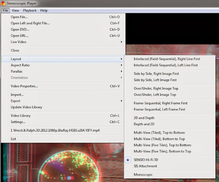The height and width of the screenshot is (182, 219).
Task: Click the Stereoscopic Player app icon
Action: point(3,3)
